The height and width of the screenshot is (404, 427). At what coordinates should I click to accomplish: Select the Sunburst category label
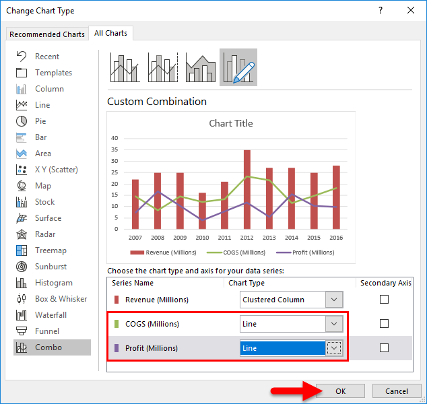click(x=51, y=267)
